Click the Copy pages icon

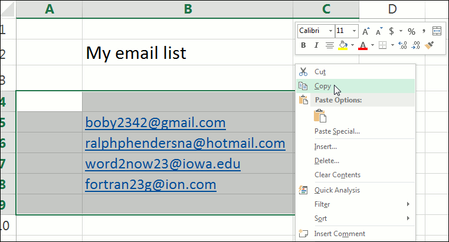(x=303, y=86)
